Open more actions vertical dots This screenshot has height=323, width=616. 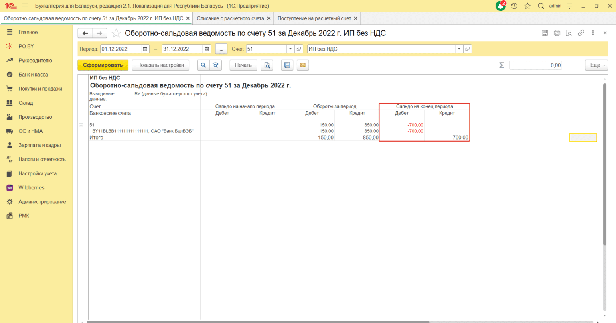point(593,33)
